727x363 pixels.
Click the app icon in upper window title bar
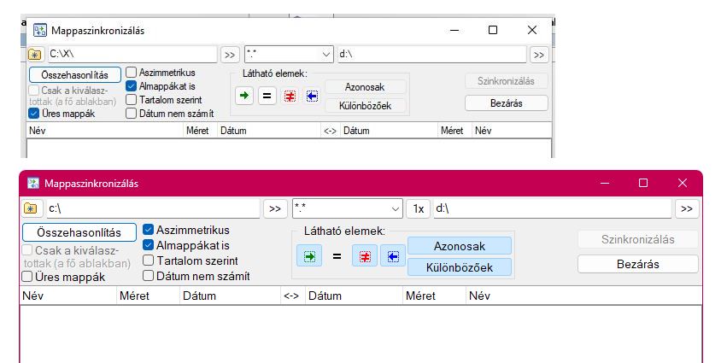pos(40,31)
